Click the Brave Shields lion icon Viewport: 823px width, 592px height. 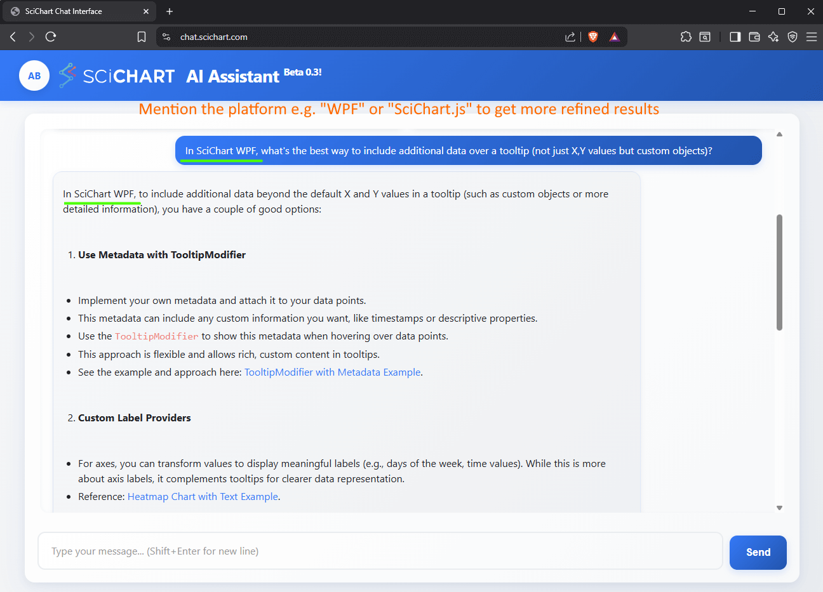pyautogui.click(x=593, y=37)
